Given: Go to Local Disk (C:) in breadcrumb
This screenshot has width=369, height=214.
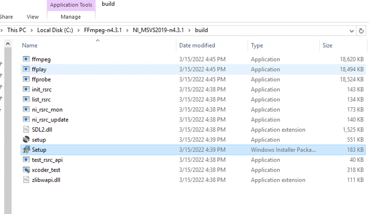Looking at the screenshot, I should tap(55, 30).
